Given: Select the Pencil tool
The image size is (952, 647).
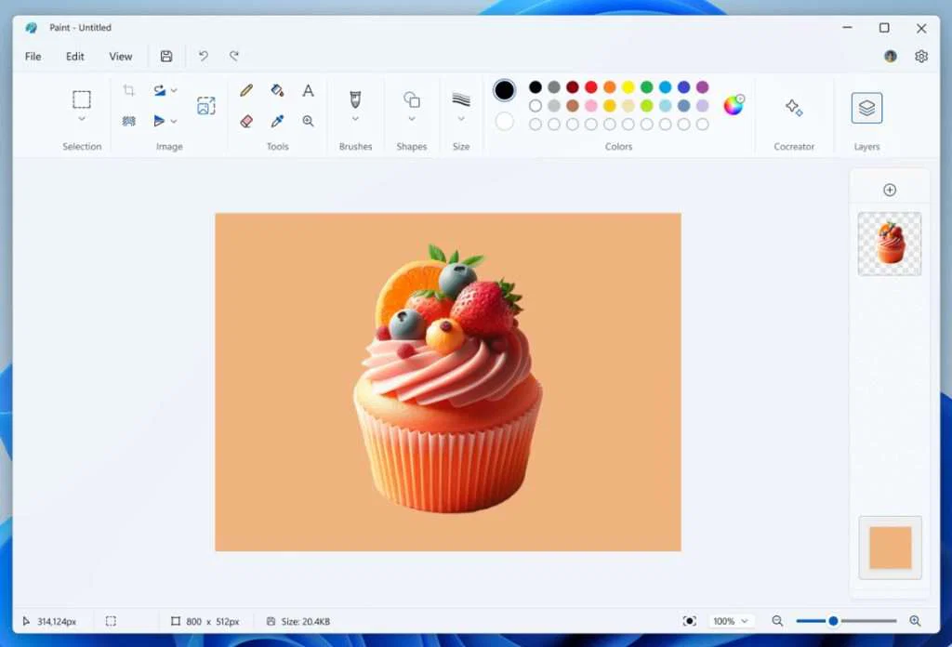Looking at the screenshot, I should 245,90.
